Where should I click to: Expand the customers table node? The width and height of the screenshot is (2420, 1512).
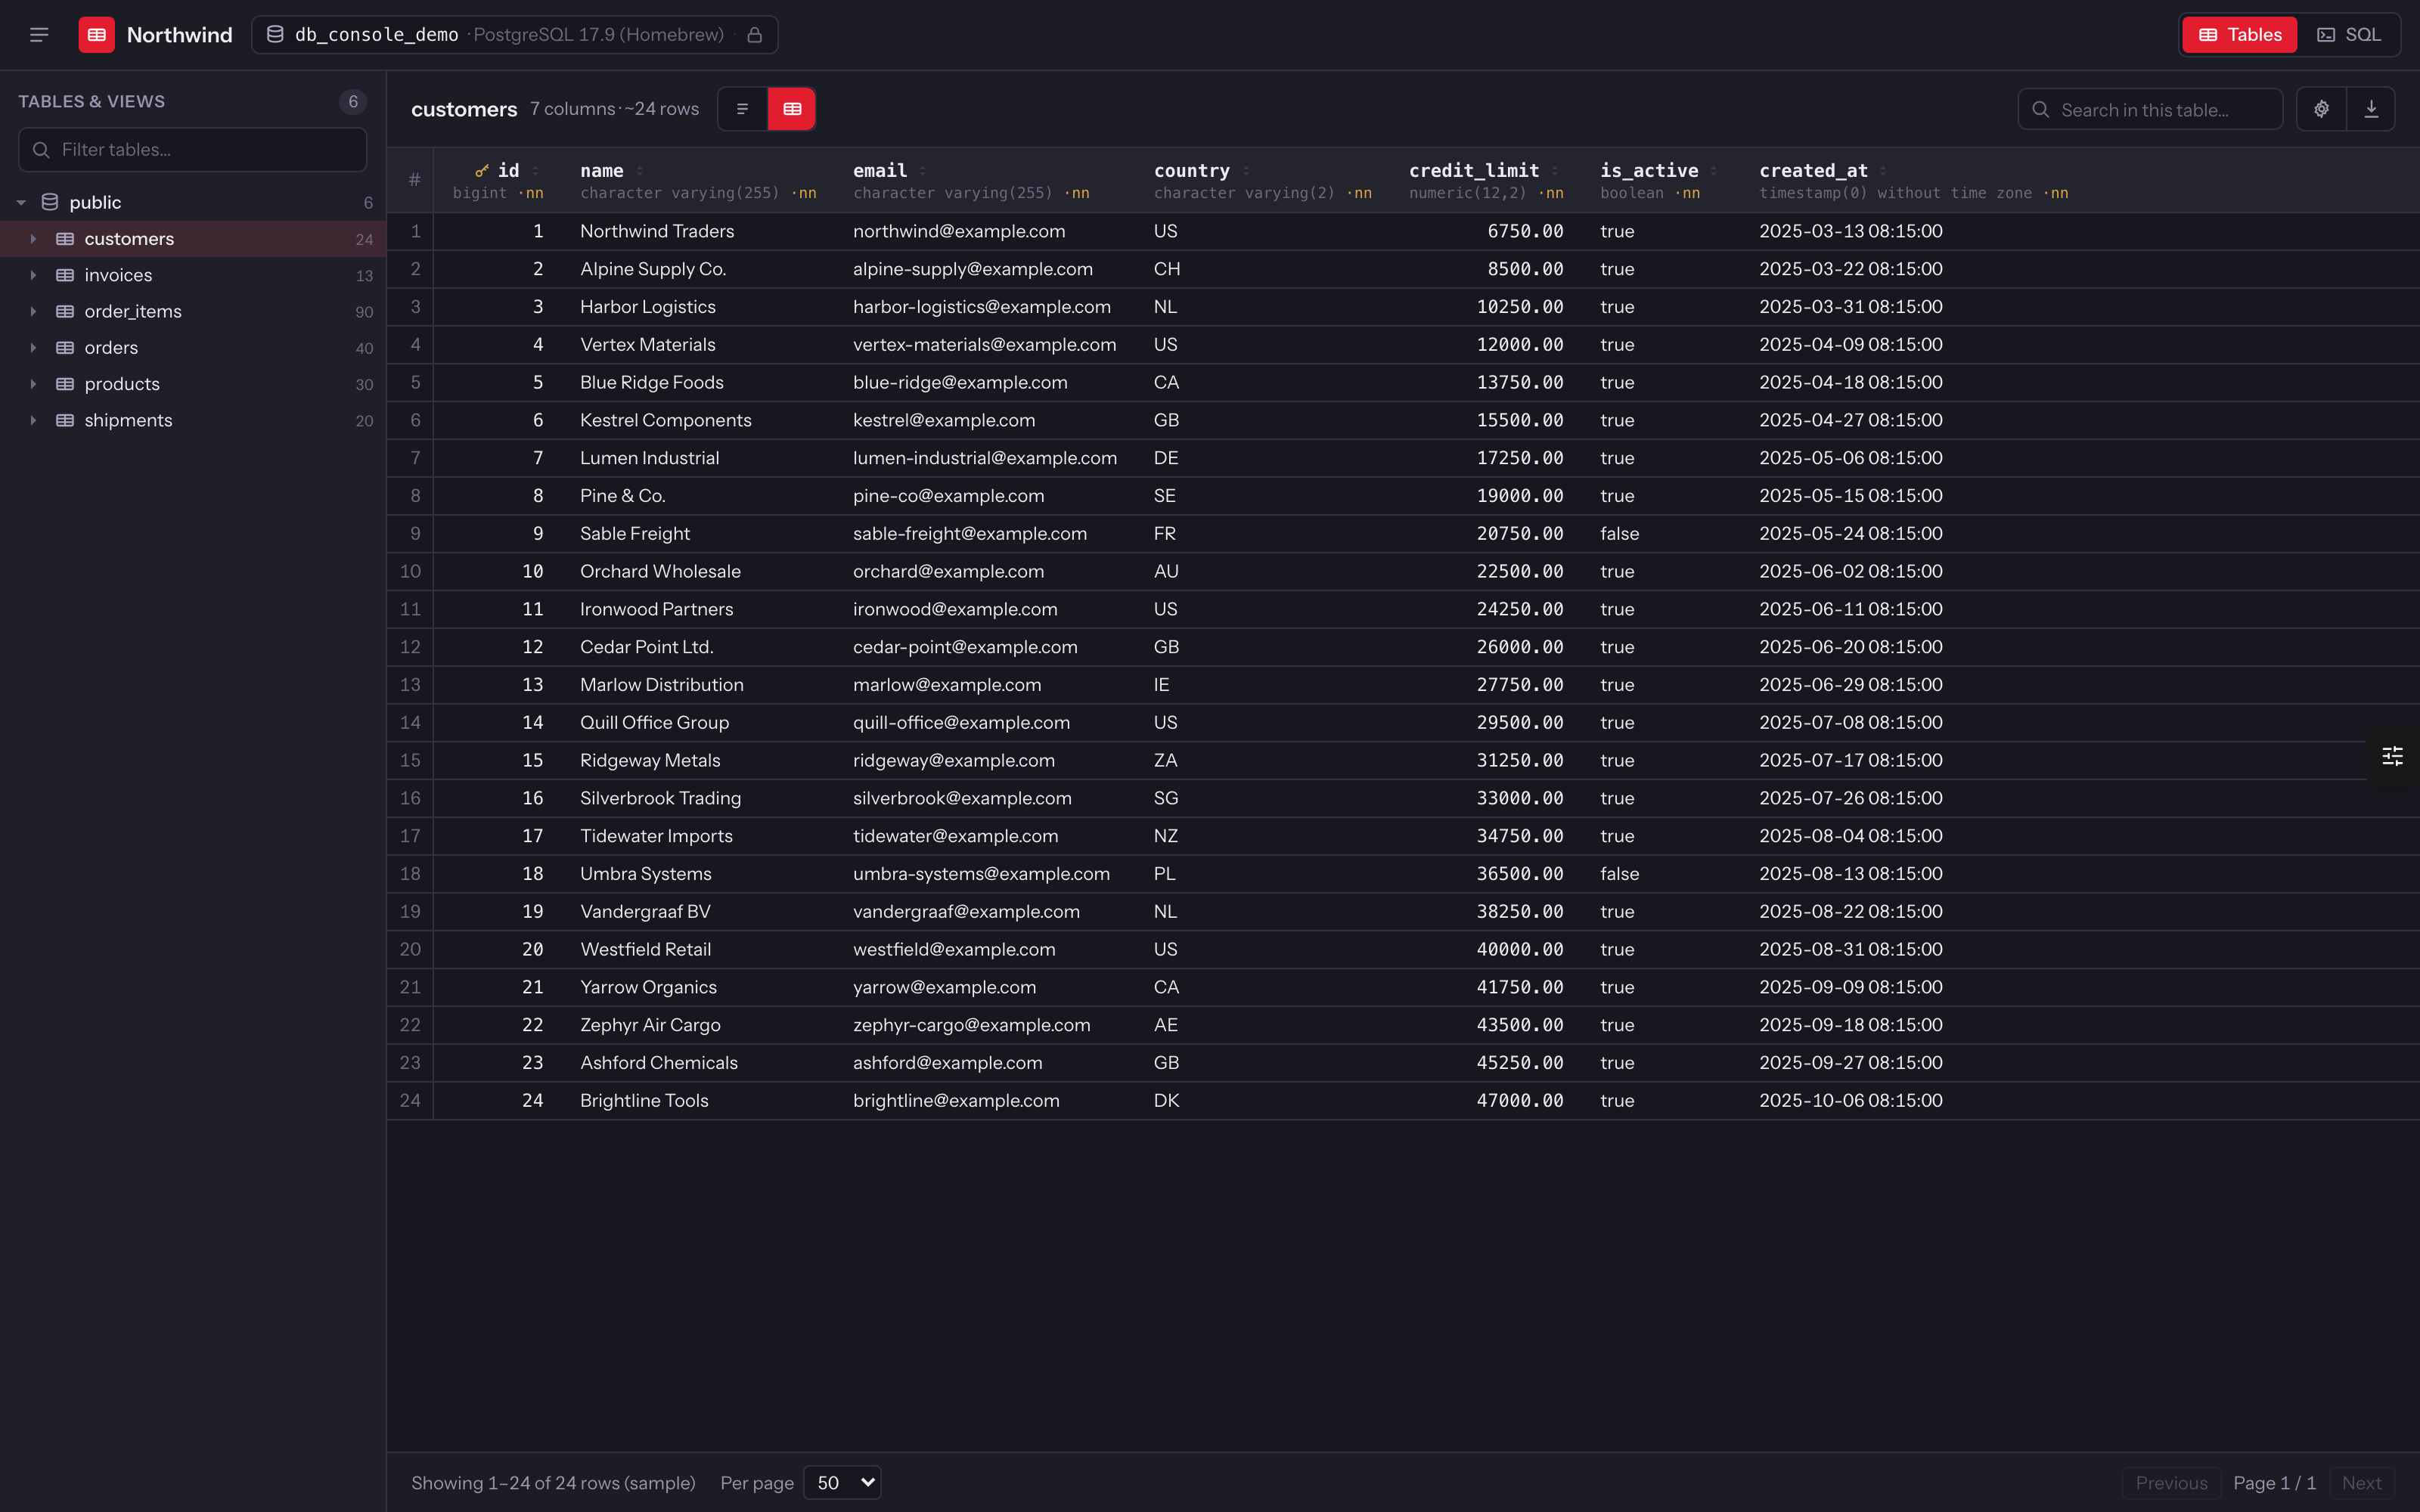click(x=33, y=239)
